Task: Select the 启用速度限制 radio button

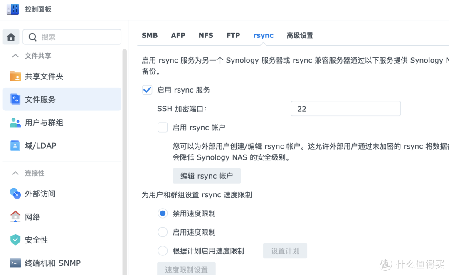Action: [x=163, y=232]
